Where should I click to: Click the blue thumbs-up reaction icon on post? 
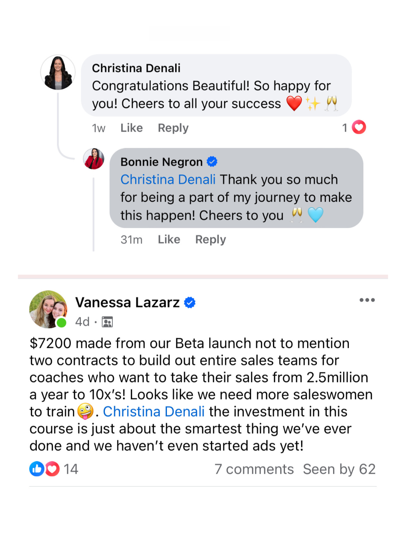pyautogui.click(x=37, y=469)
